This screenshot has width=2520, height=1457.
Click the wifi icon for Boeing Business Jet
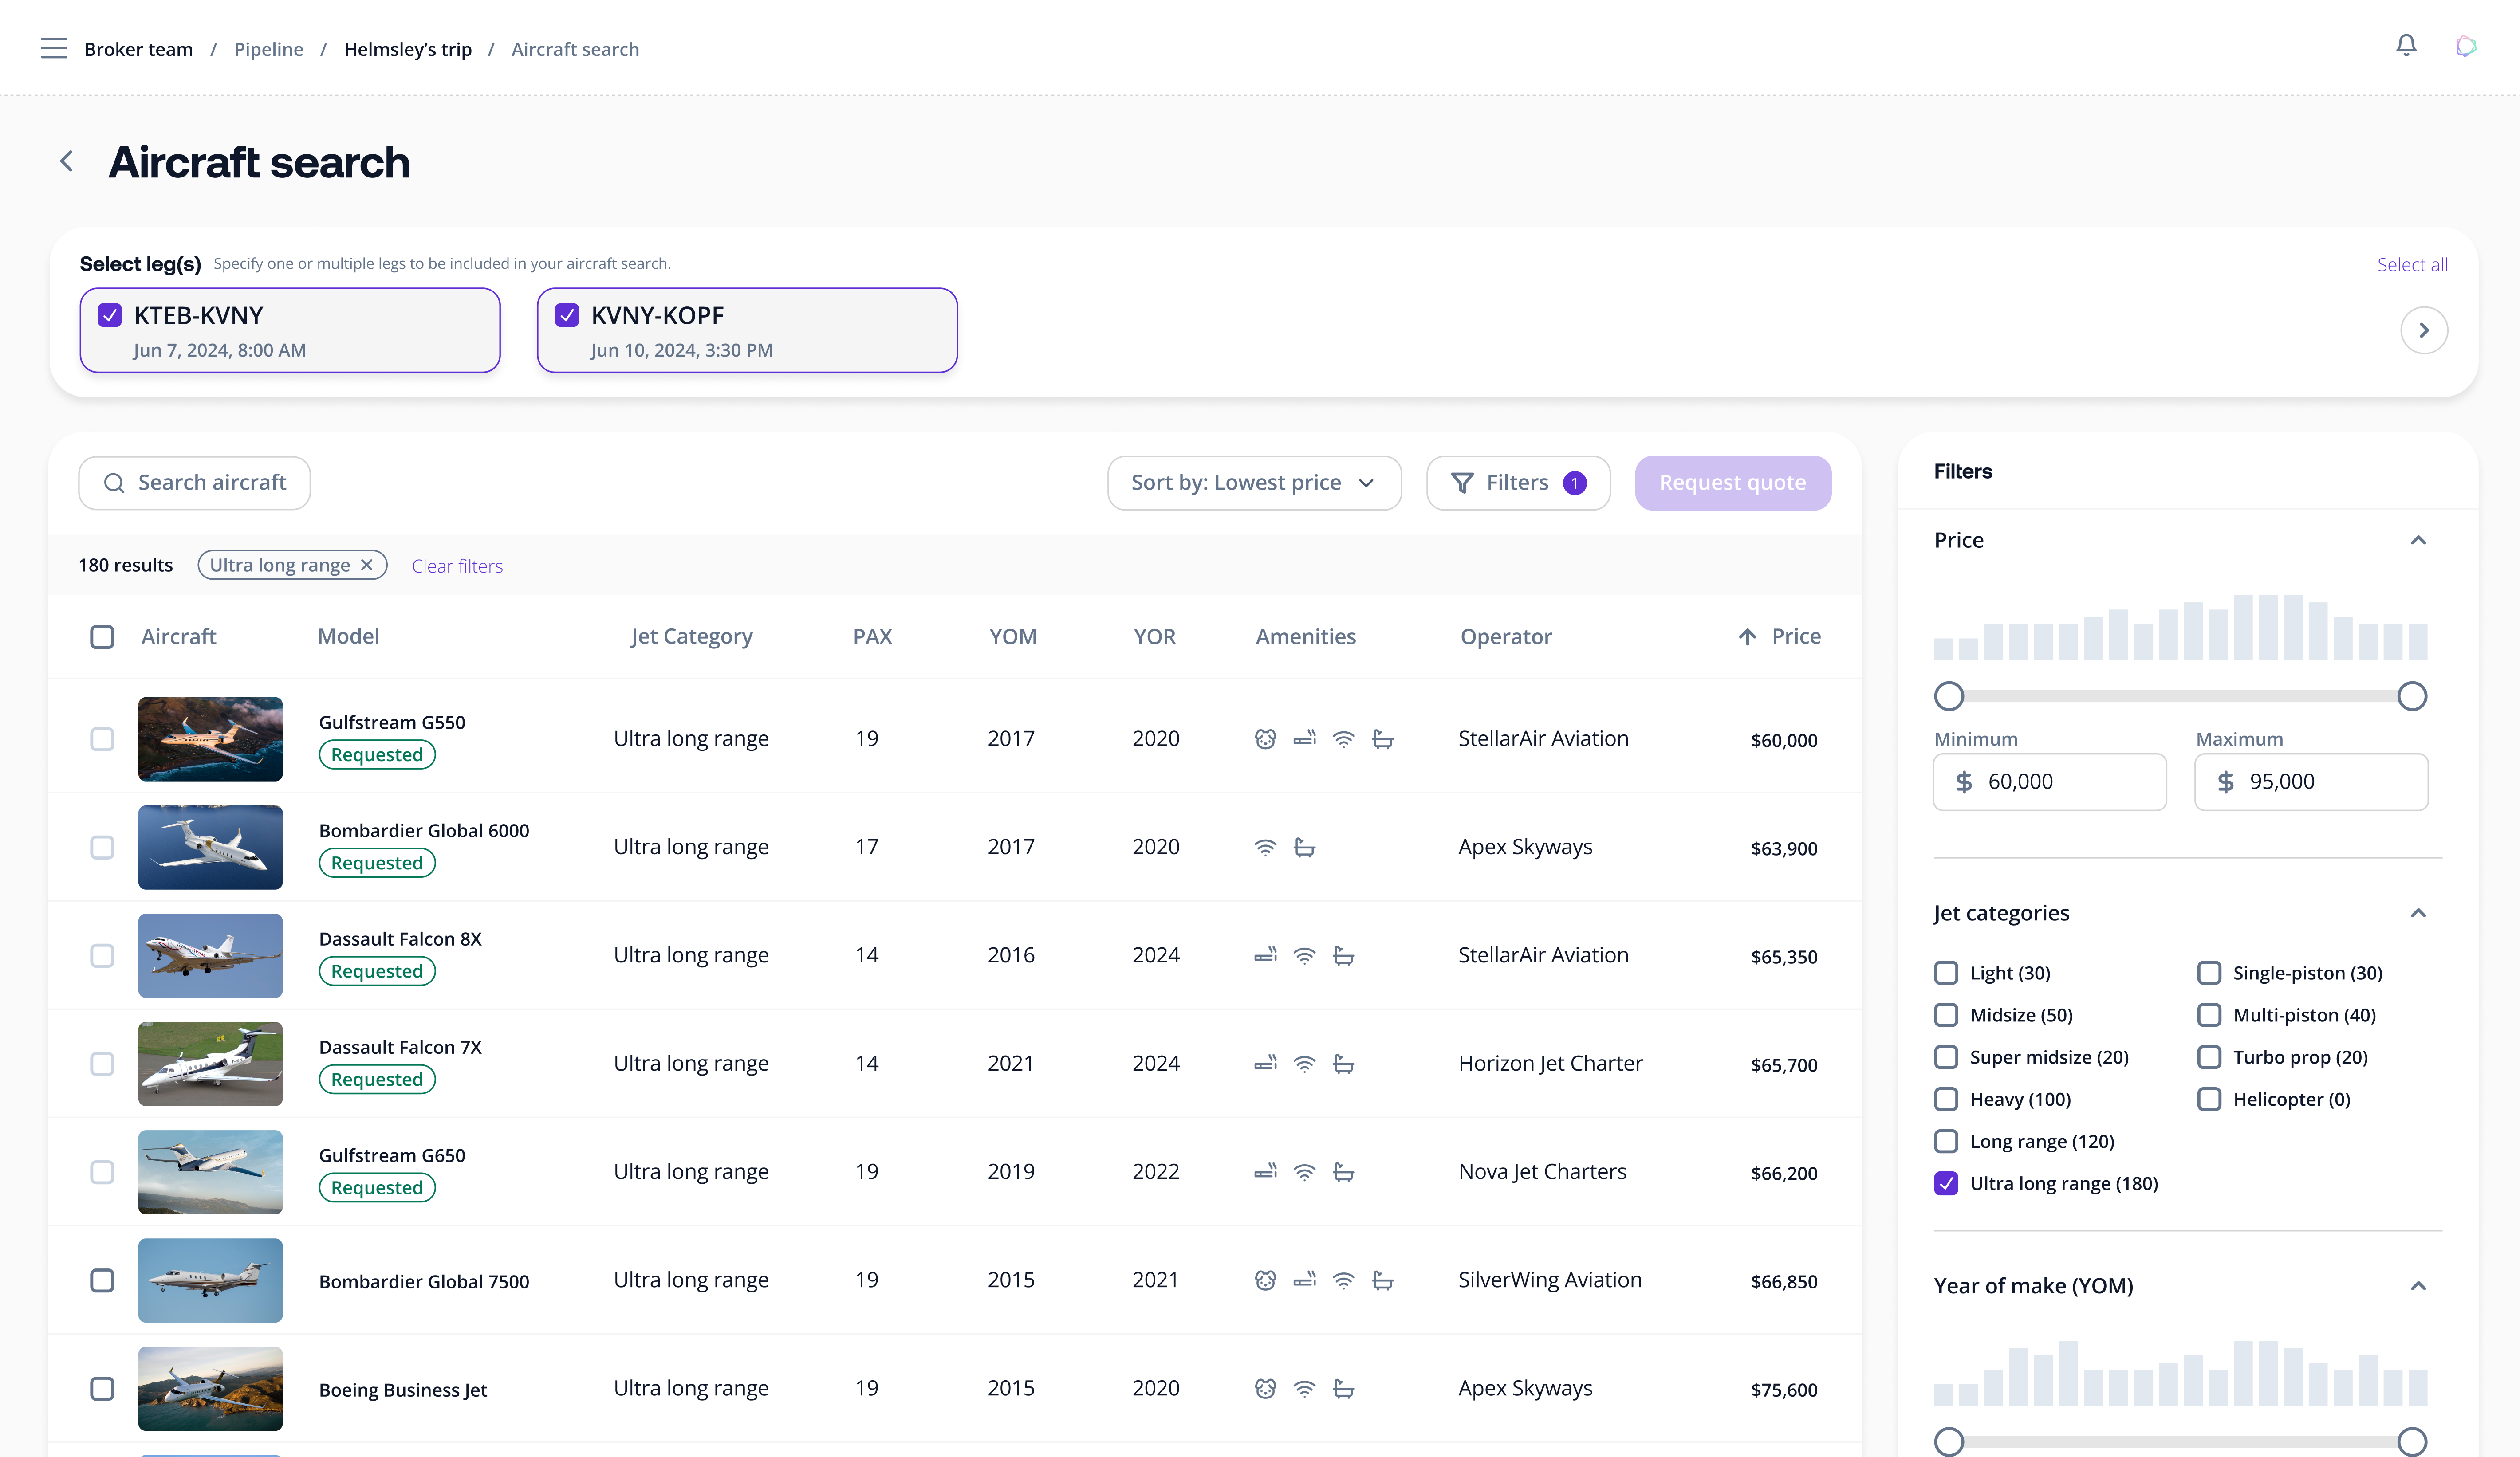tap(1305, 1389)
